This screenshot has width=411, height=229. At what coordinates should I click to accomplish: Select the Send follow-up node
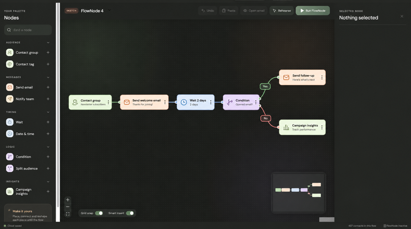[302, 78]
